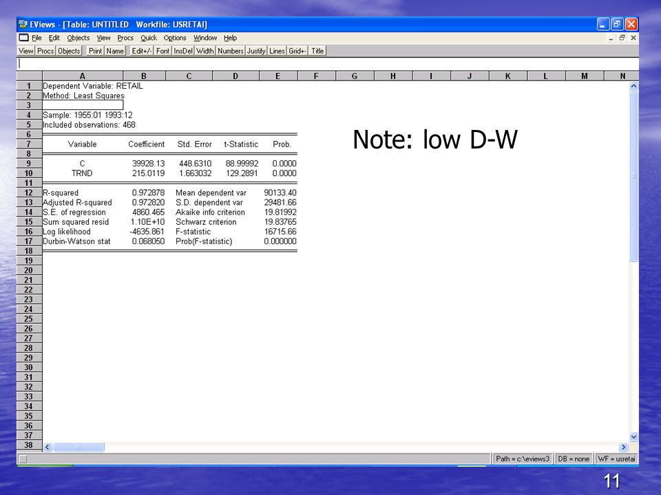The height and width of the screenshot is (495, 661).
Task: Click the R-squared value 0.972878
Action: pos(148,192)
